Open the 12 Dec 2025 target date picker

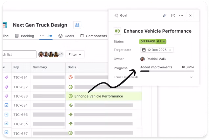(157, 50)
